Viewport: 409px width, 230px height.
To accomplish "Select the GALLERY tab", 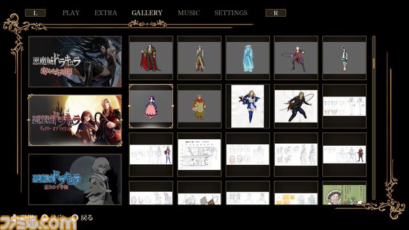I will 147,13.
